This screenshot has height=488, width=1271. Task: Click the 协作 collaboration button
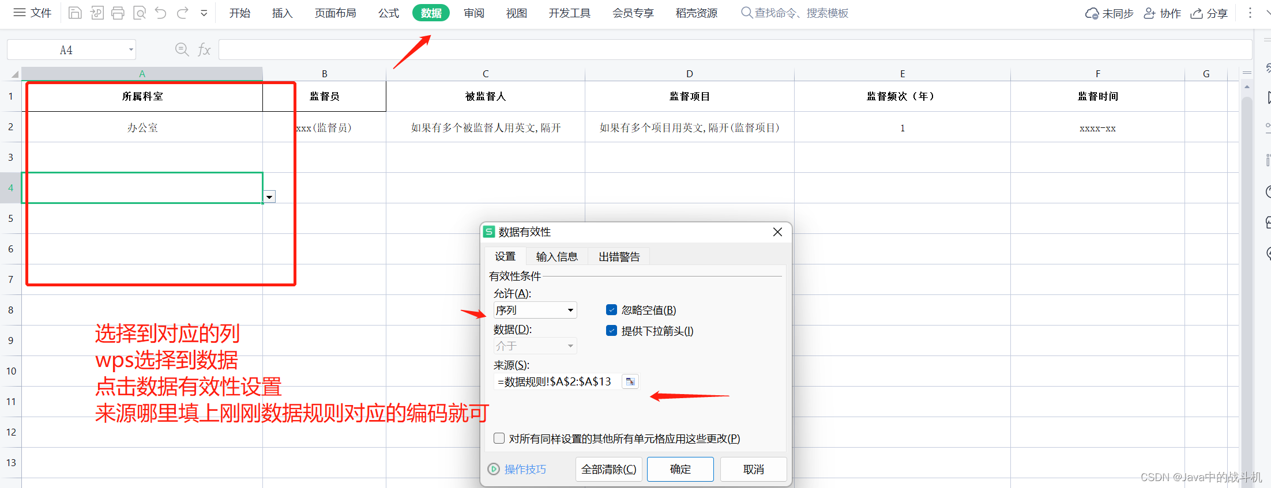tap(1163, 13)
